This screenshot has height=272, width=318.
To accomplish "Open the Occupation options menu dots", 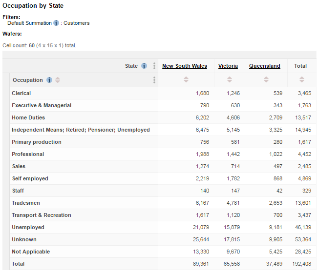I will tap(154, 80).
